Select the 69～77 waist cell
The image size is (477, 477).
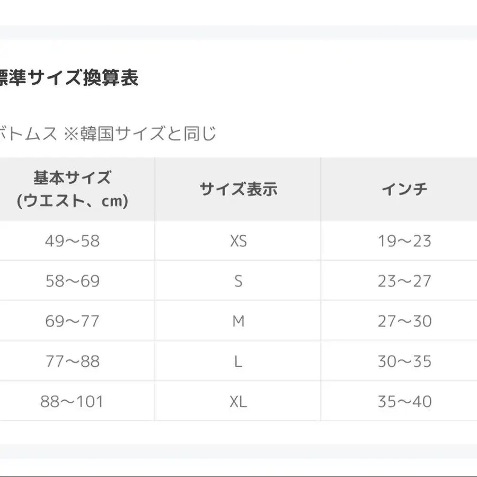click(x=73, y=321)
